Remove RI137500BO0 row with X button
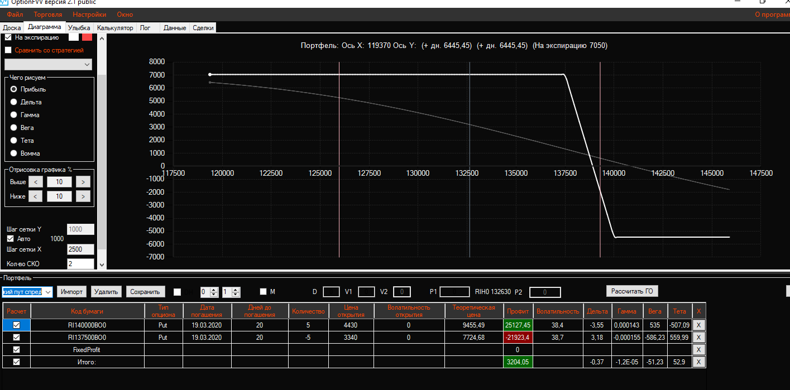The height and width of the screenshot is (390, 790). coord(699,338)
